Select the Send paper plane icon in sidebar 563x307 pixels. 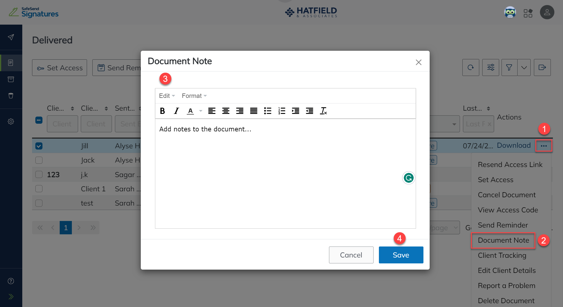coord(11,37)
